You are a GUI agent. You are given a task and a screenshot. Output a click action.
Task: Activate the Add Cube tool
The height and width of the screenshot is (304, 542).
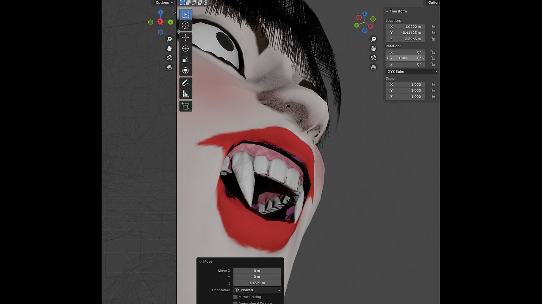pyautogui.click(x=185, y=106)
